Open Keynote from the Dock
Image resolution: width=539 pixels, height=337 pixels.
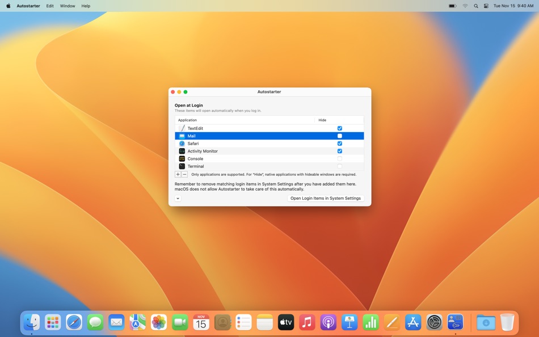click(x=349, y=323)
